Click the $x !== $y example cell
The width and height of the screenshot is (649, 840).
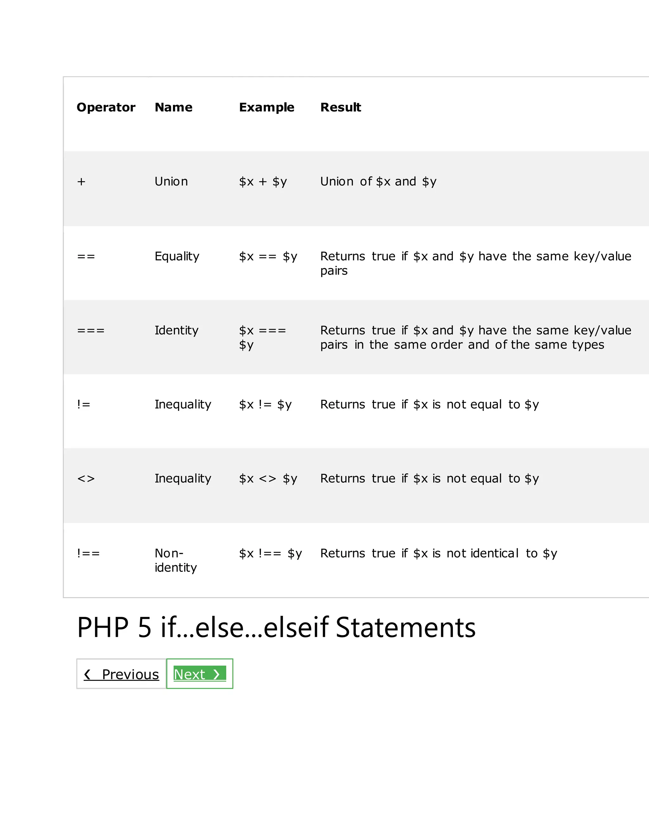tap(270, 553)
